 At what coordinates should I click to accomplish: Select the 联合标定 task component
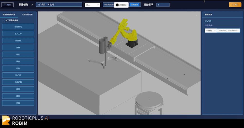tap(18, 27)
